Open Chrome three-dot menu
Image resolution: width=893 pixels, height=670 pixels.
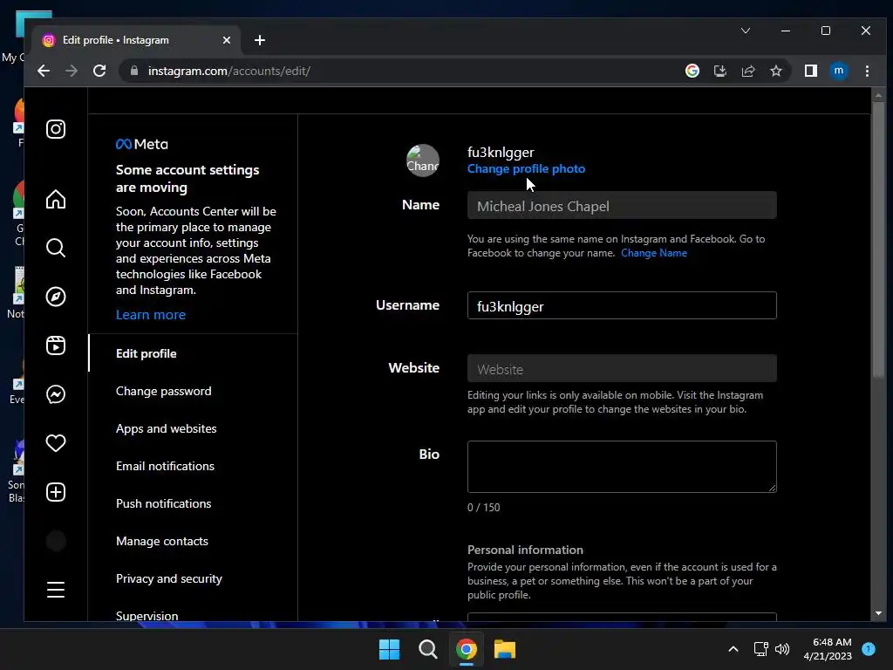coord(867,71)
